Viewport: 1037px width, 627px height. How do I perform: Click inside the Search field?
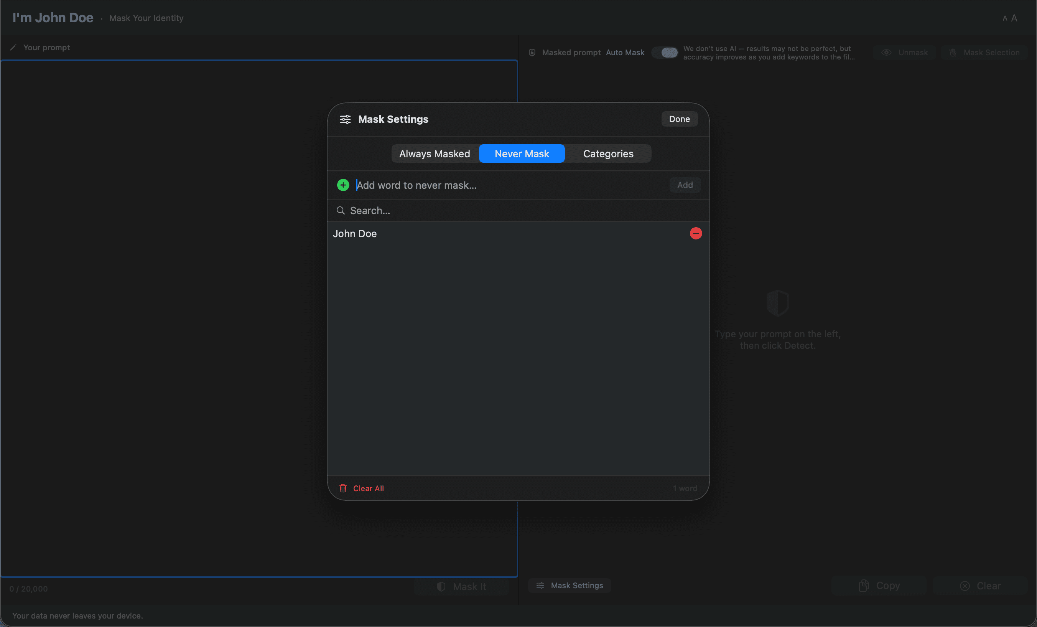point(463,210)
